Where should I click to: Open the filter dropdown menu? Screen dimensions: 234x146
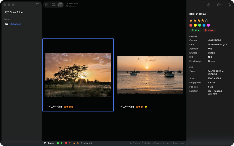tap(210, 5)
